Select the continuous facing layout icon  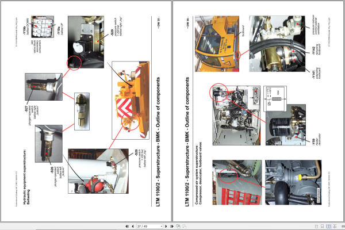[x=335, y=226]
